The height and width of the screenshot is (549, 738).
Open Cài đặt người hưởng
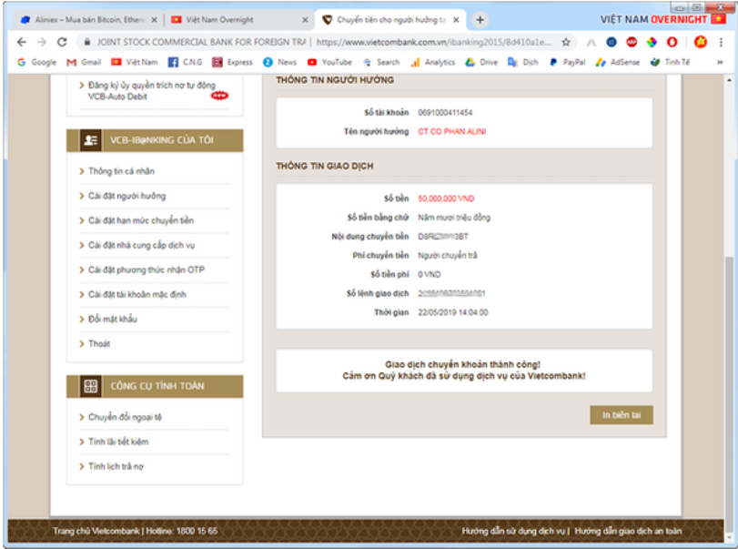tap(127, 196)
